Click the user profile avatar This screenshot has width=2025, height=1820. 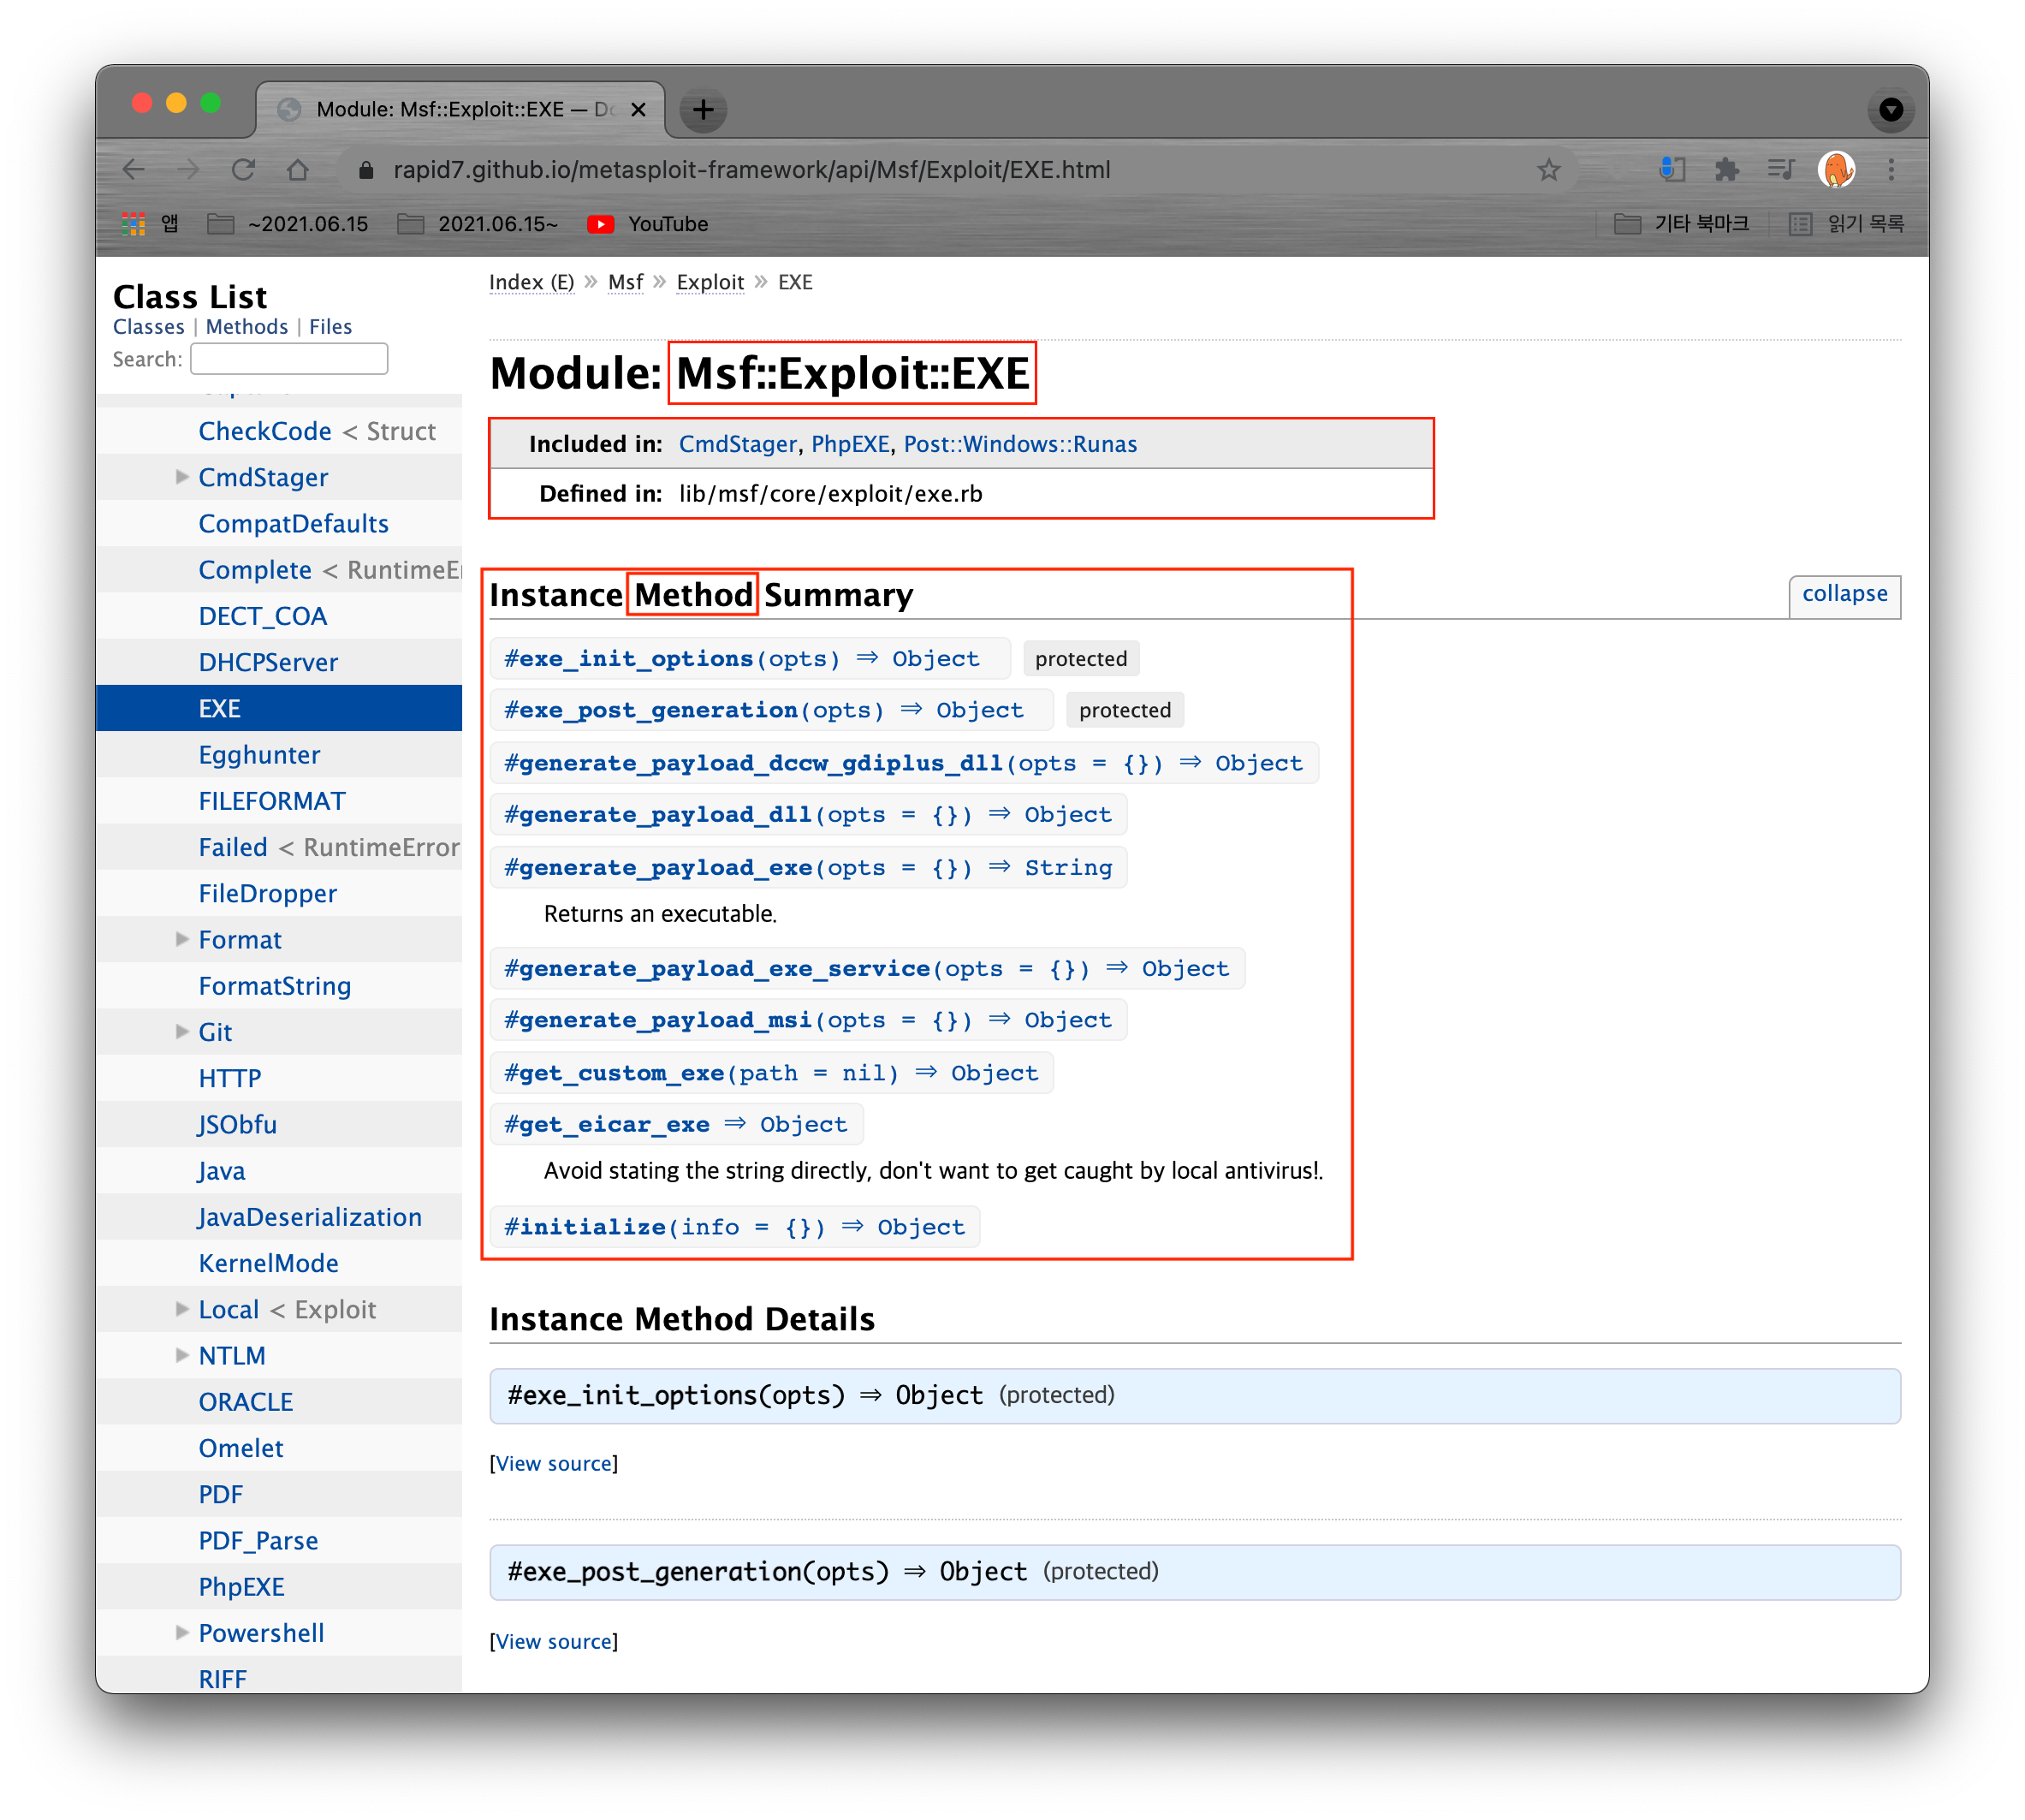(1836, 170)
